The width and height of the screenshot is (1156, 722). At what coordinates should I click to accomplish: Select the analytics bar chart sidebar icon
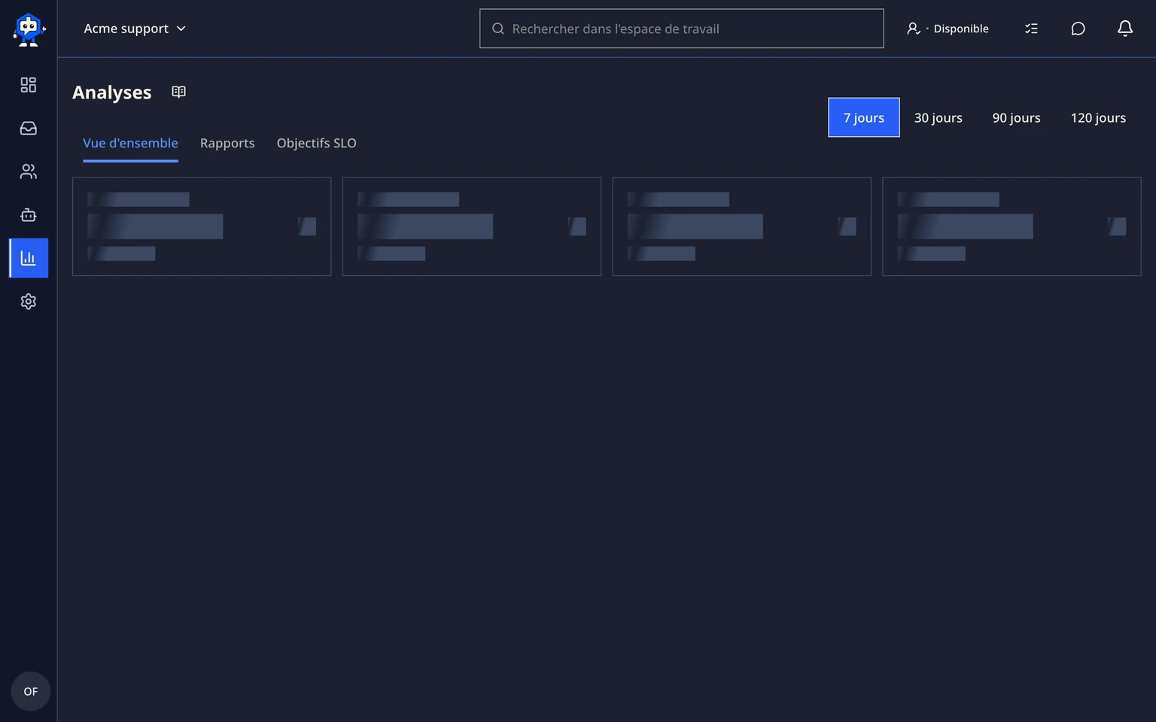tap(29, 258)
